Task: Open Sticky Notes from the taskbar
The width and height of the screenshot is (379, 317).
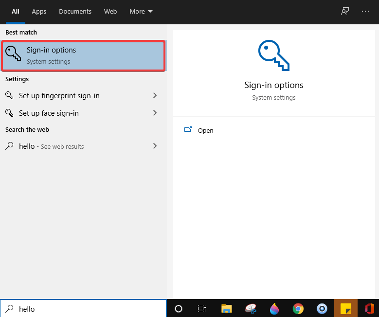Action: point(346,309)
